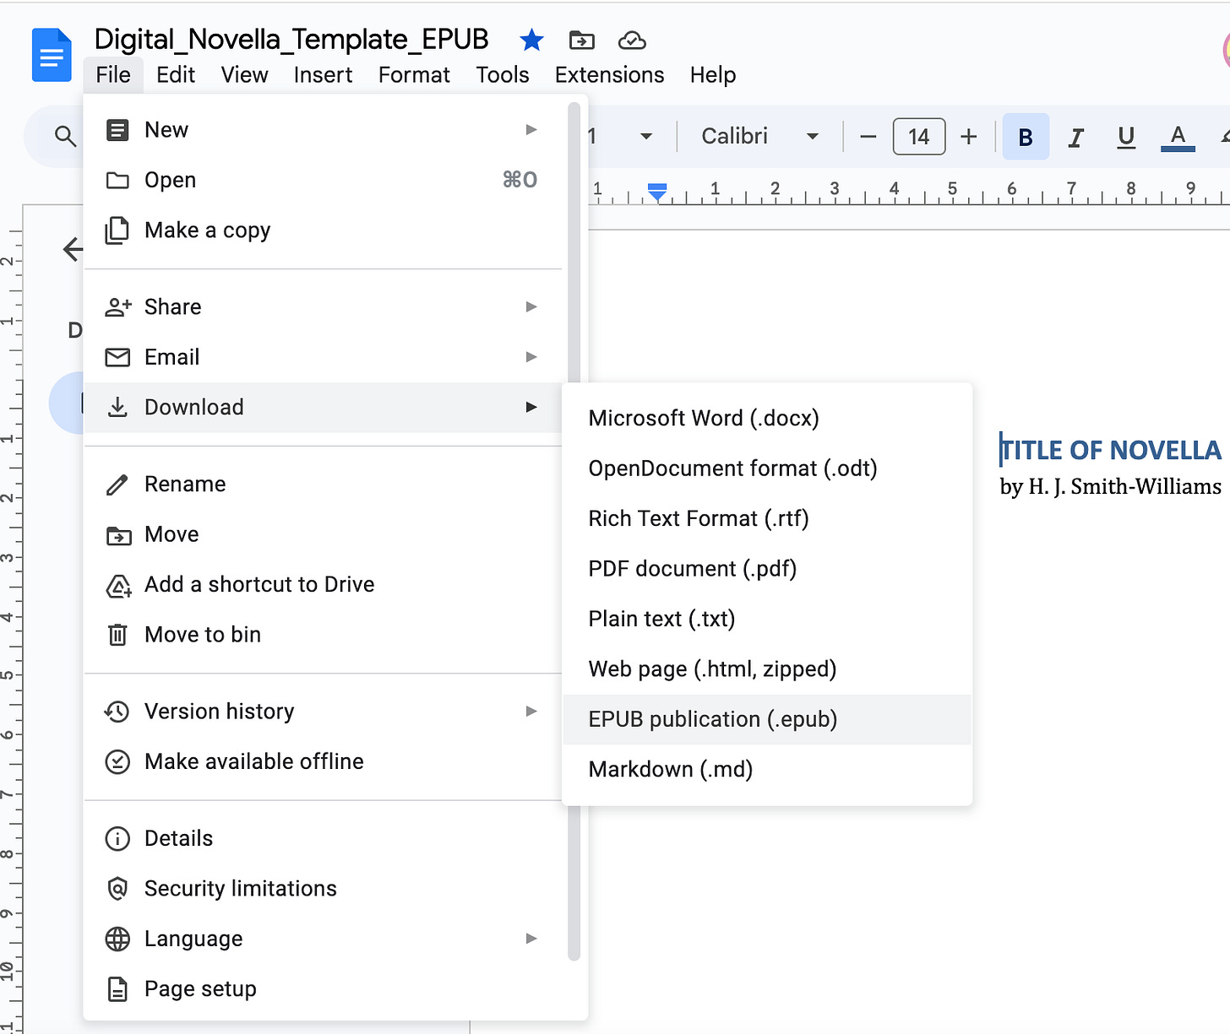This screenshot has height=1034, width=1230.
Task: Expand the Download submenu arrow
Action: [531, 408]
